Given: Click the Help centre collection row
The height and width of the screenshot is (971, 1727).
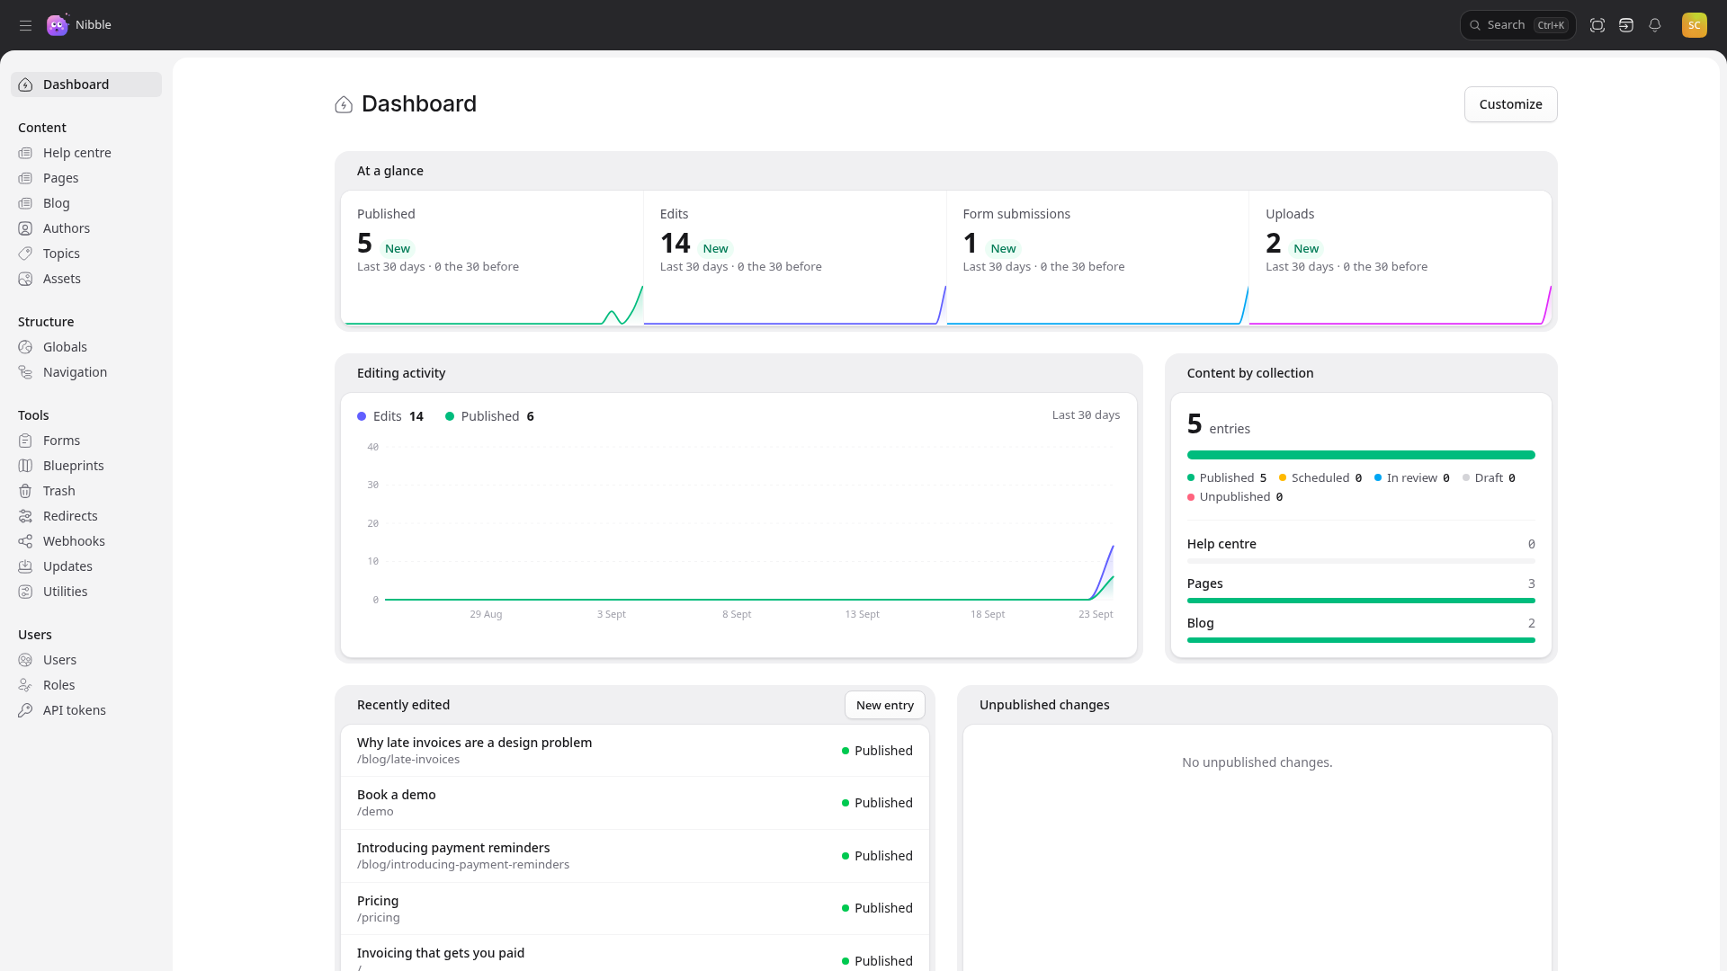Looking at the screenshot, I should click(x=1360, y=548).
